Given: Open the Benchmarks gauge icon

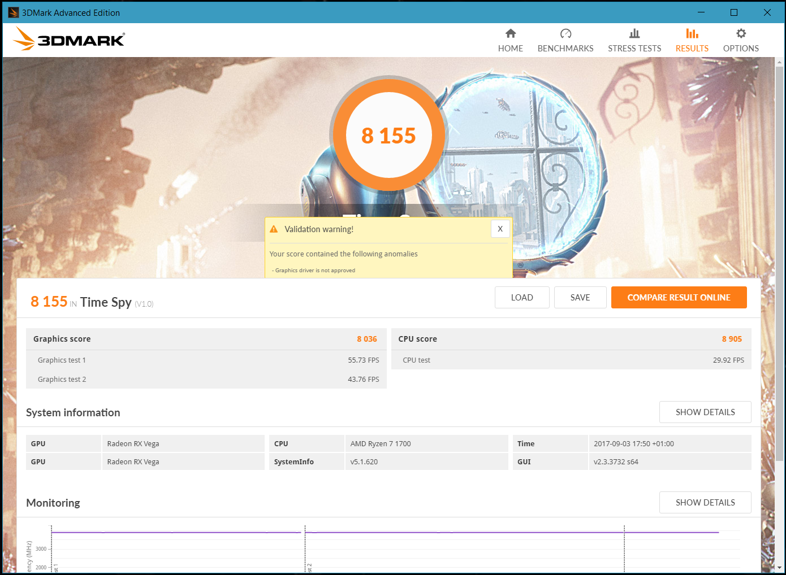Looking at the screenshot, I should pos(565,33).
